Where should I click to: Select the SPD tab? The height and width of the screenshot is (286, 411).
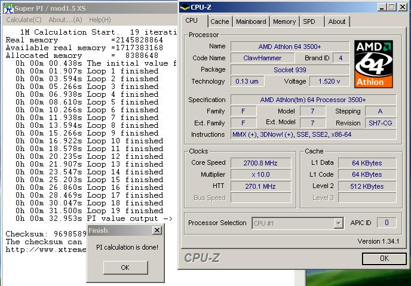coord(309,21)
